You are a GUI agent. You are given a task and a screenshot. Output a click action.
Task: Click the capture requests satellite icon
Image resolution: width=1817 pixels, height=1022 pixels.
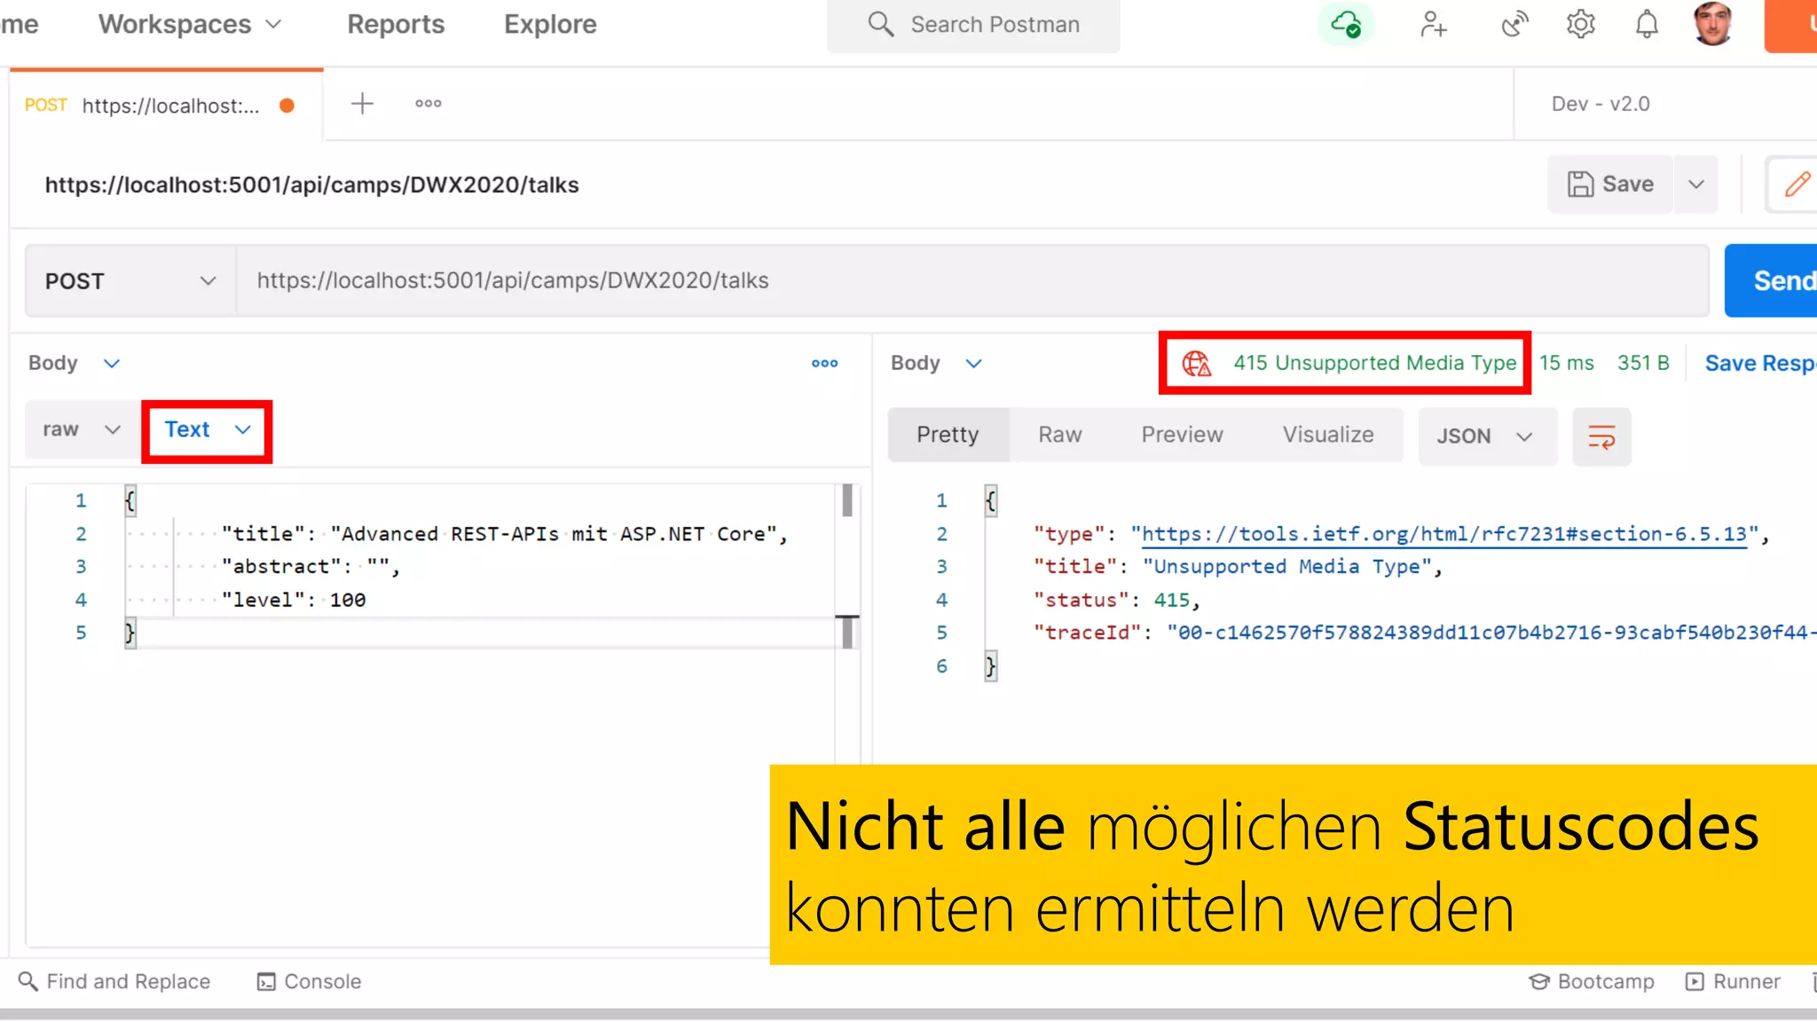pyautogui.click(x=1514, y=24)
